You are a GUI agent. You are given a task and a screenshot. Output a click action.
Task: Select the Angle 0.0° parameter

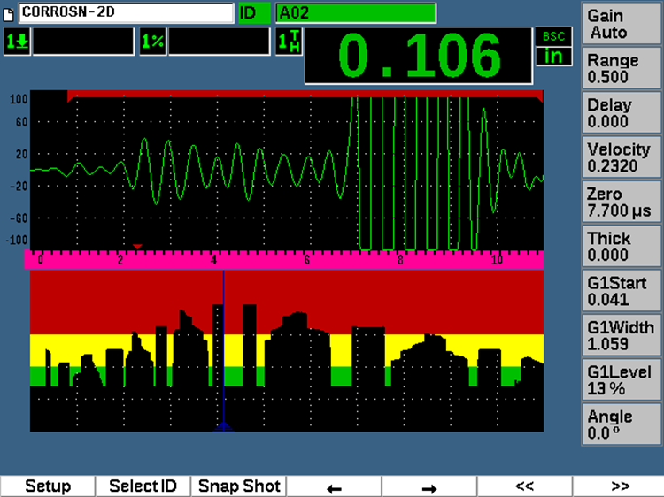click(622, 424)
